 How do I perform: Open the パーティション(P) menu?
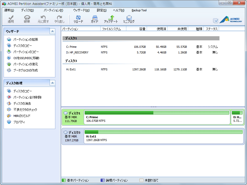pyautogui.click(x=54, y=10)
